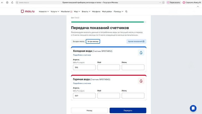This screenshot has width=202, height=114.
Task: Go back using the browser arrow
Action: pos(2,3)
